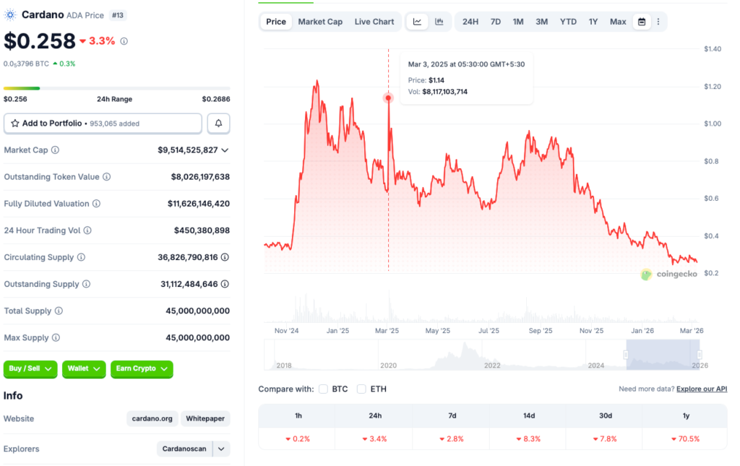Tick the ETH comparison checkbox
Viewport: 740px width, 466px height.
point(361,389)
